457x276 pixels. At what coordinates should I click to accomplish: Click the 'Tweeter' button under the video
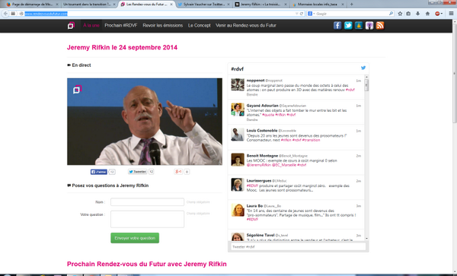pyautogui.click(x=138, y=172)
